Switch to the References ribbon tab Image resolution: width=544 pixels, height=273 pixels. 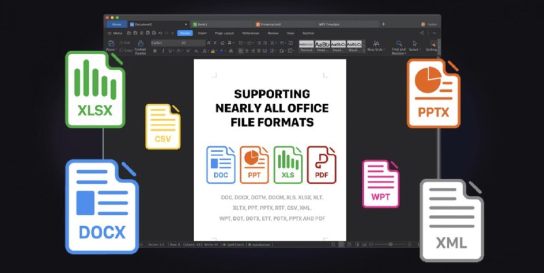pyautogui.click(x=250, y=33)
